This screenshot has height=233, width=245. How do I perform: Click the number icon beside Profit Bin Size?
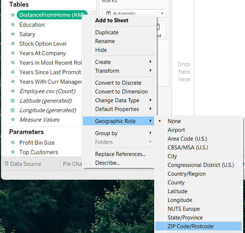(x=12, y=143)
